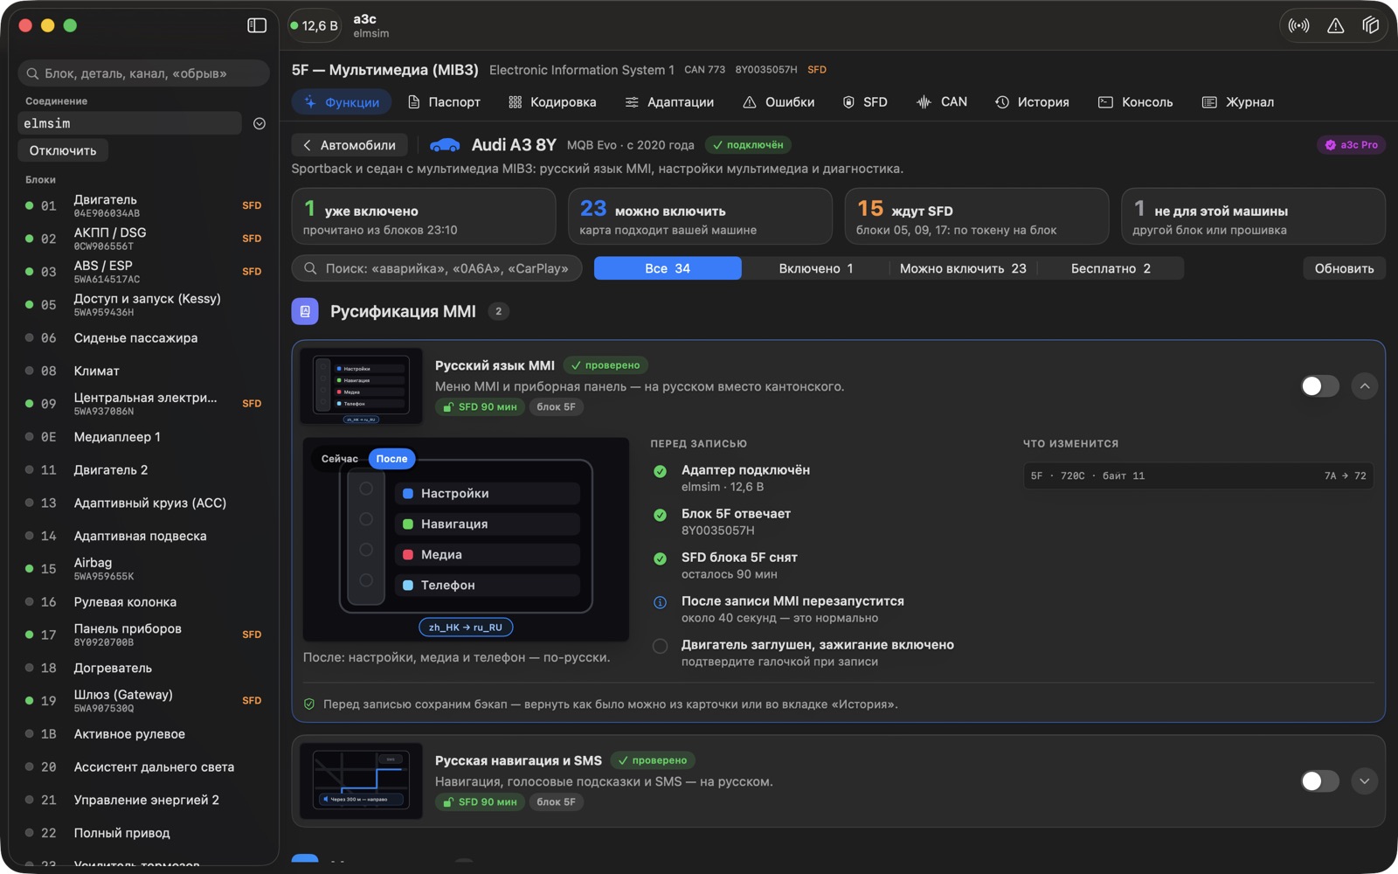Click the backup shield icon in footer note

coord(309,704)
